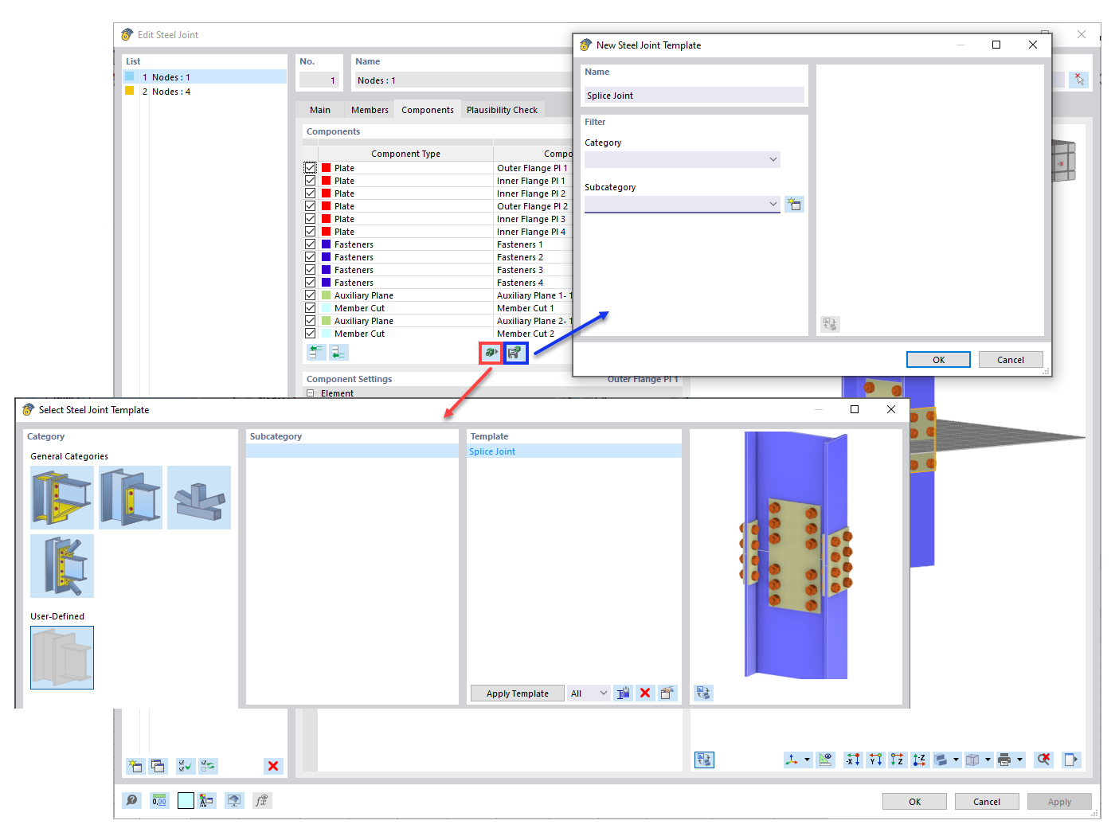This screenshot has width=1115, height=836.
Task: Open the new subcategory creation icon
Action: (793, 204)
